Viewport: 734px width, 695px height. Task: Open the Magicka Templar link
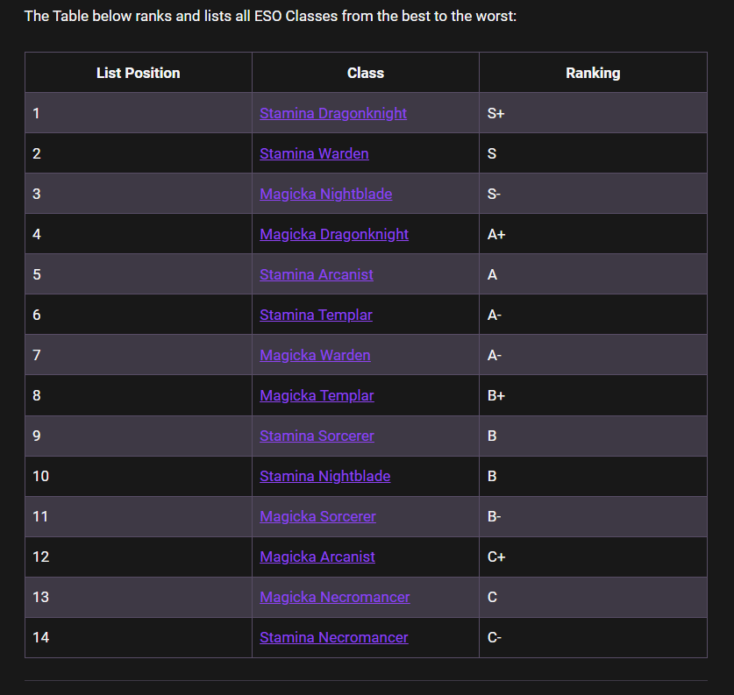tap(317, 395)
